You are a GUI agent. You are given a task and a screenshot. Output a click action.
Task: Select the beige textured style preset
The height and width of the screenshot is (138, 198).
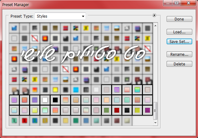[147, 90]
